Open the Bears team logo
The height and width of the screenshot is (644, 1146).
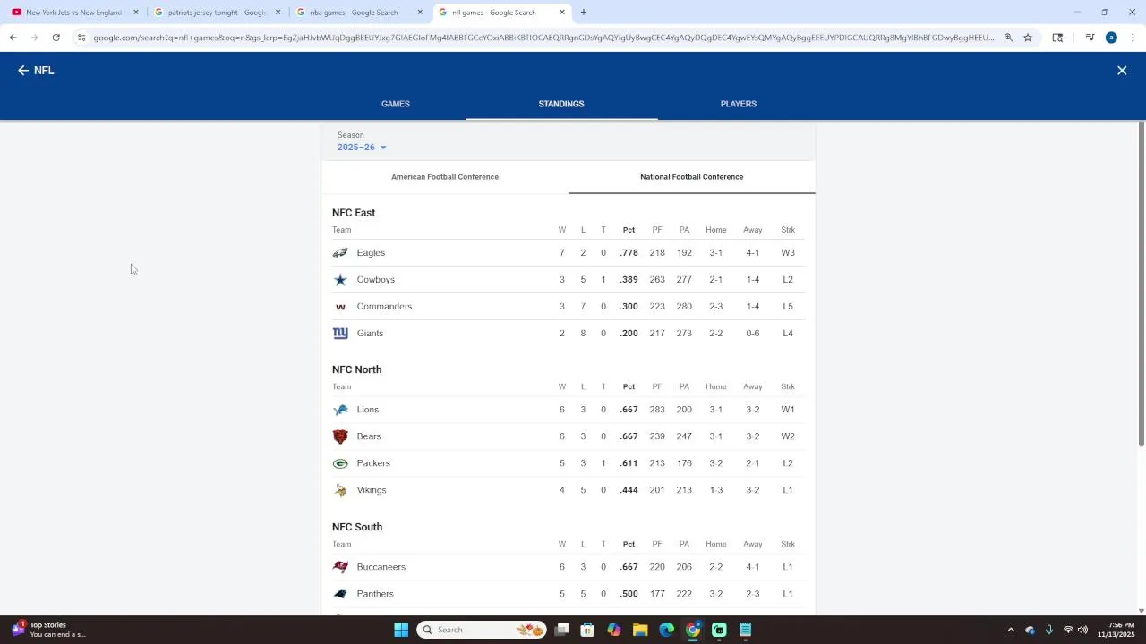340,436
